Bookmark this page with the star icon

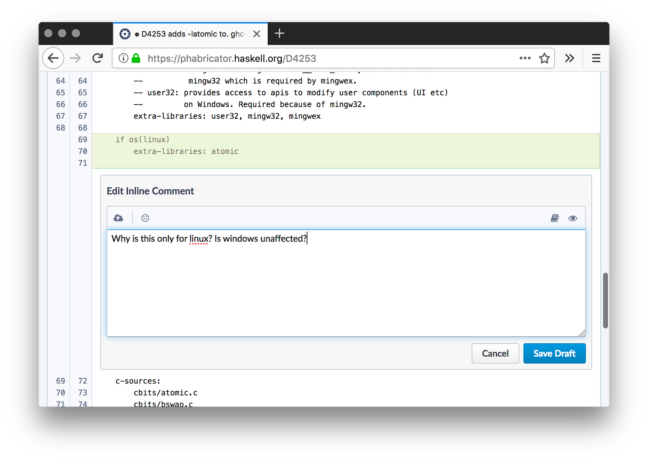click(x=544, y=58)
